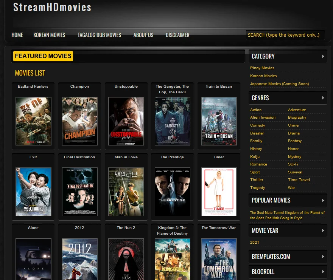This screenshot has height=280, width=333.
Task: Go to KOREAN MOVIES in navigation
Action: [x=49, y=35]
